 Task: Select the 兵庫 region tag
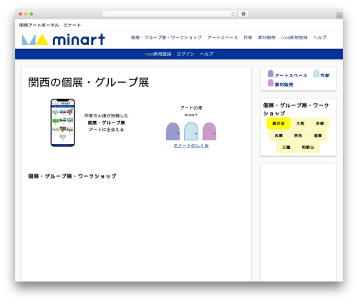(279, 135)
